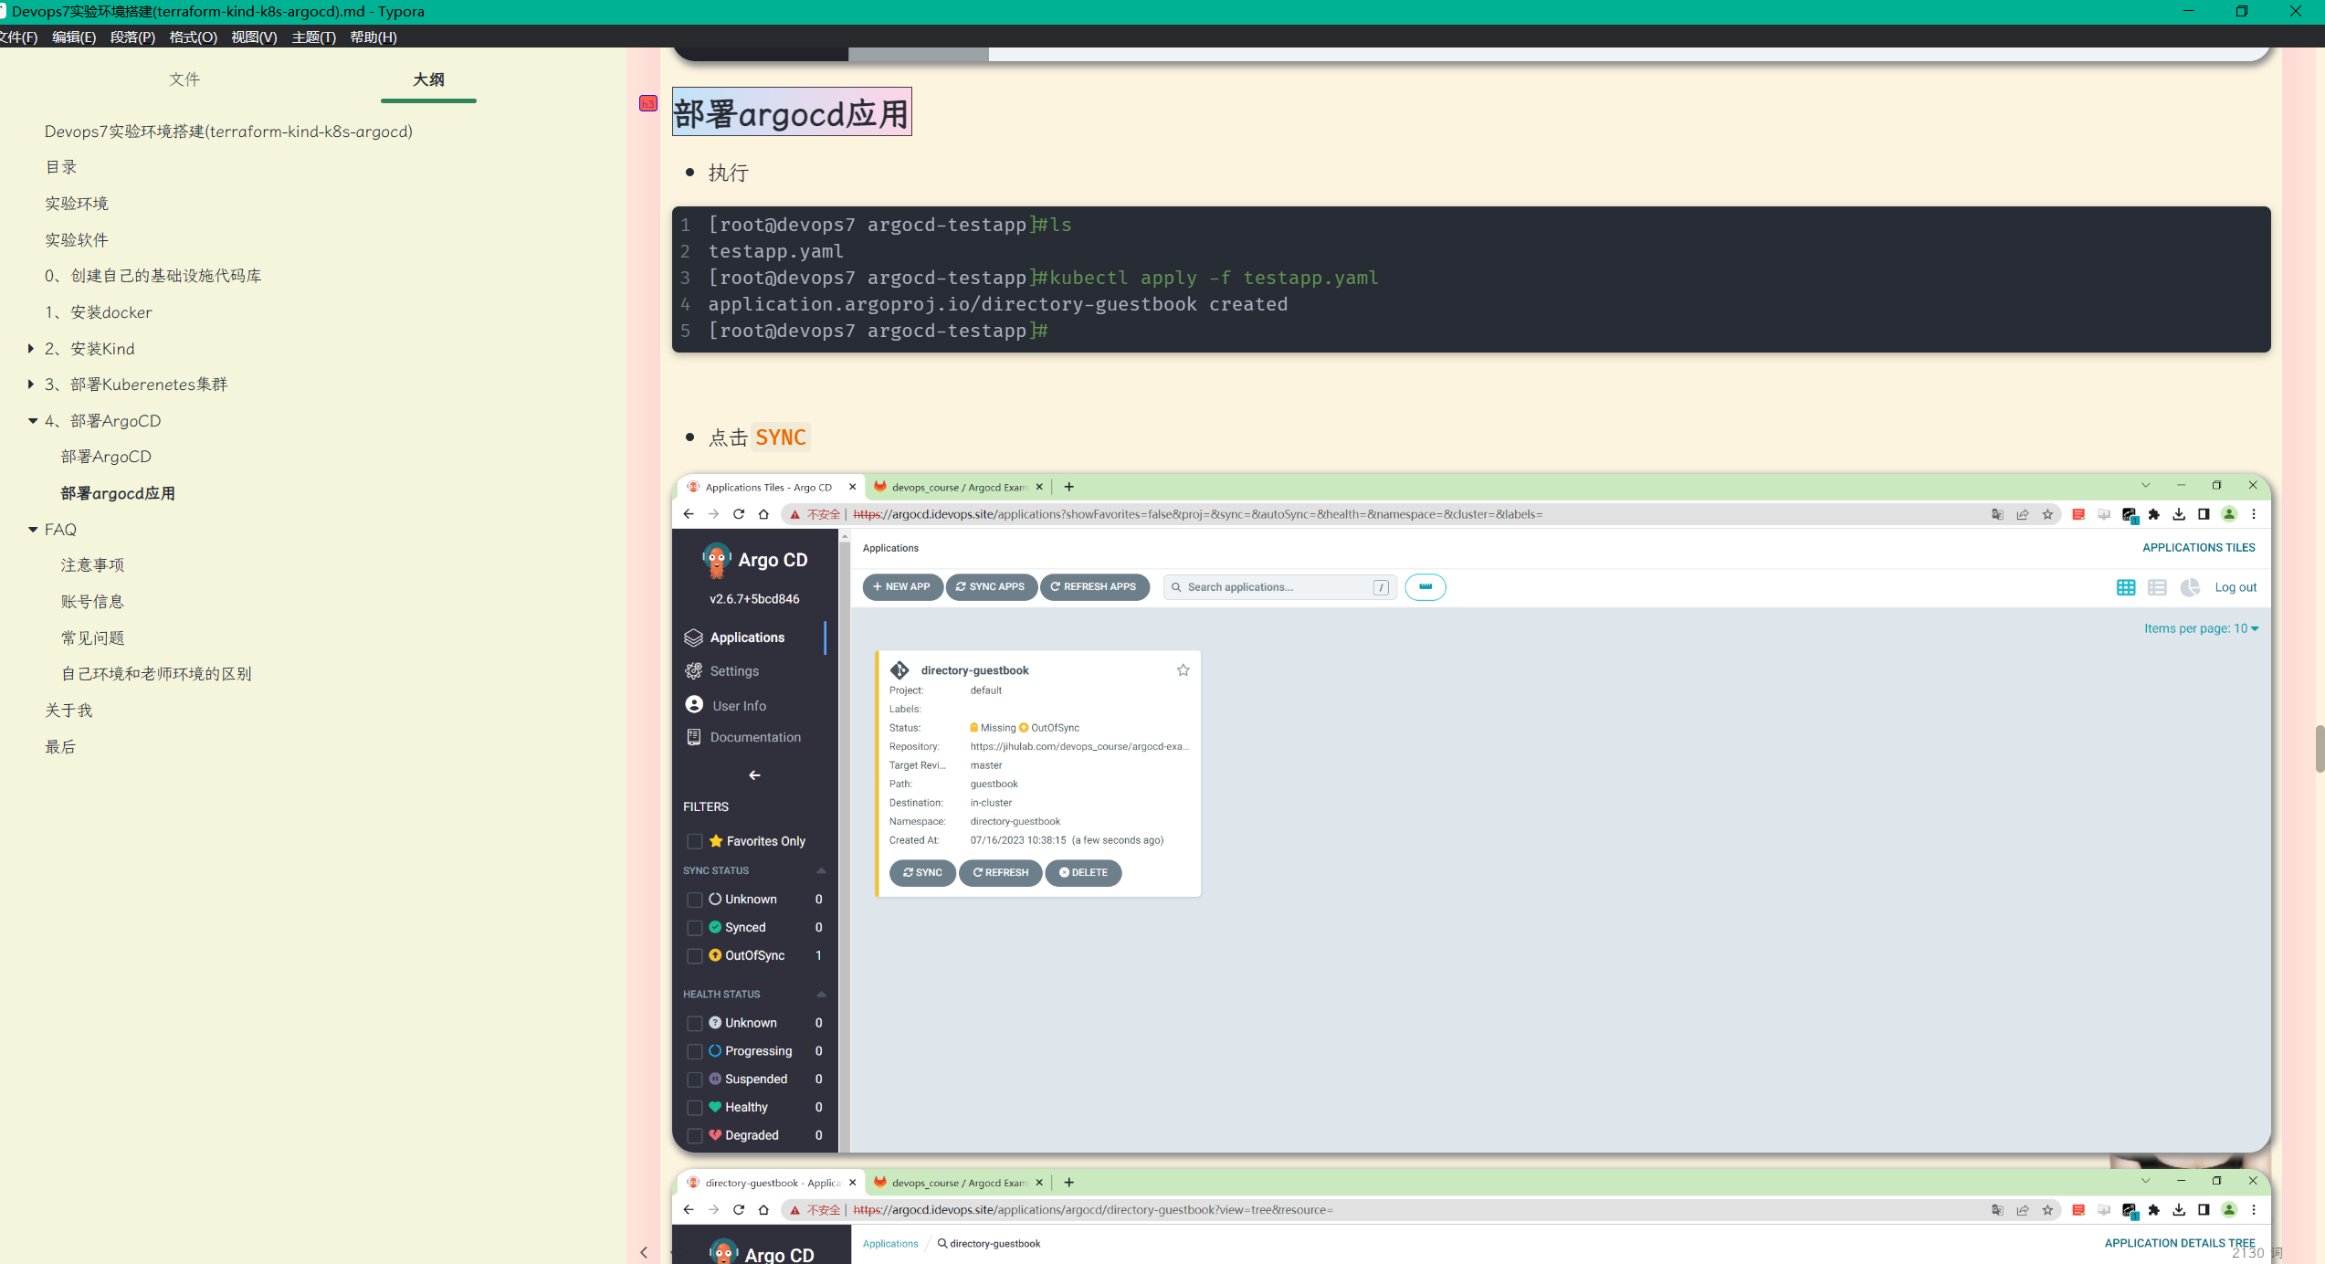Open the 文件(F) menu
This screenshot has height=1264, width=2325.
click(x=18, y=37)
